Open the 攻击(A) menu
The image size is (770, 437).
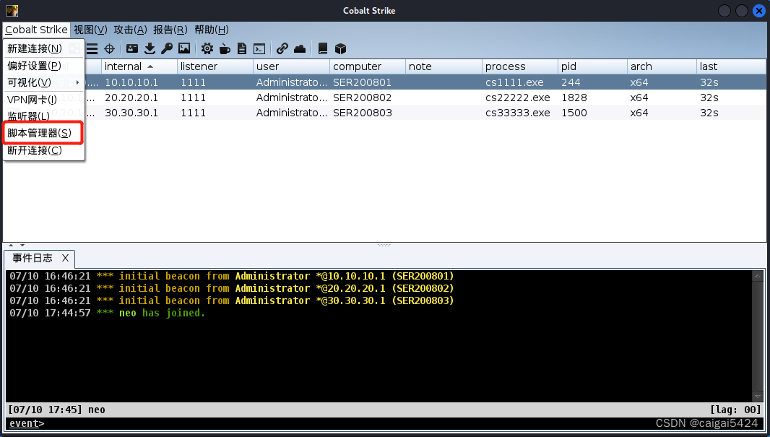click(x=130, y=30)
